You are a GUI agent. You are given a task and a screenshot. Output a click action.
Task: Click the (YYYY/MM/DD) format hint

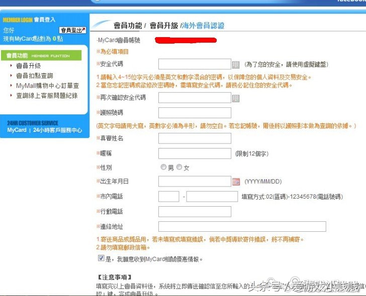[263, 182]
